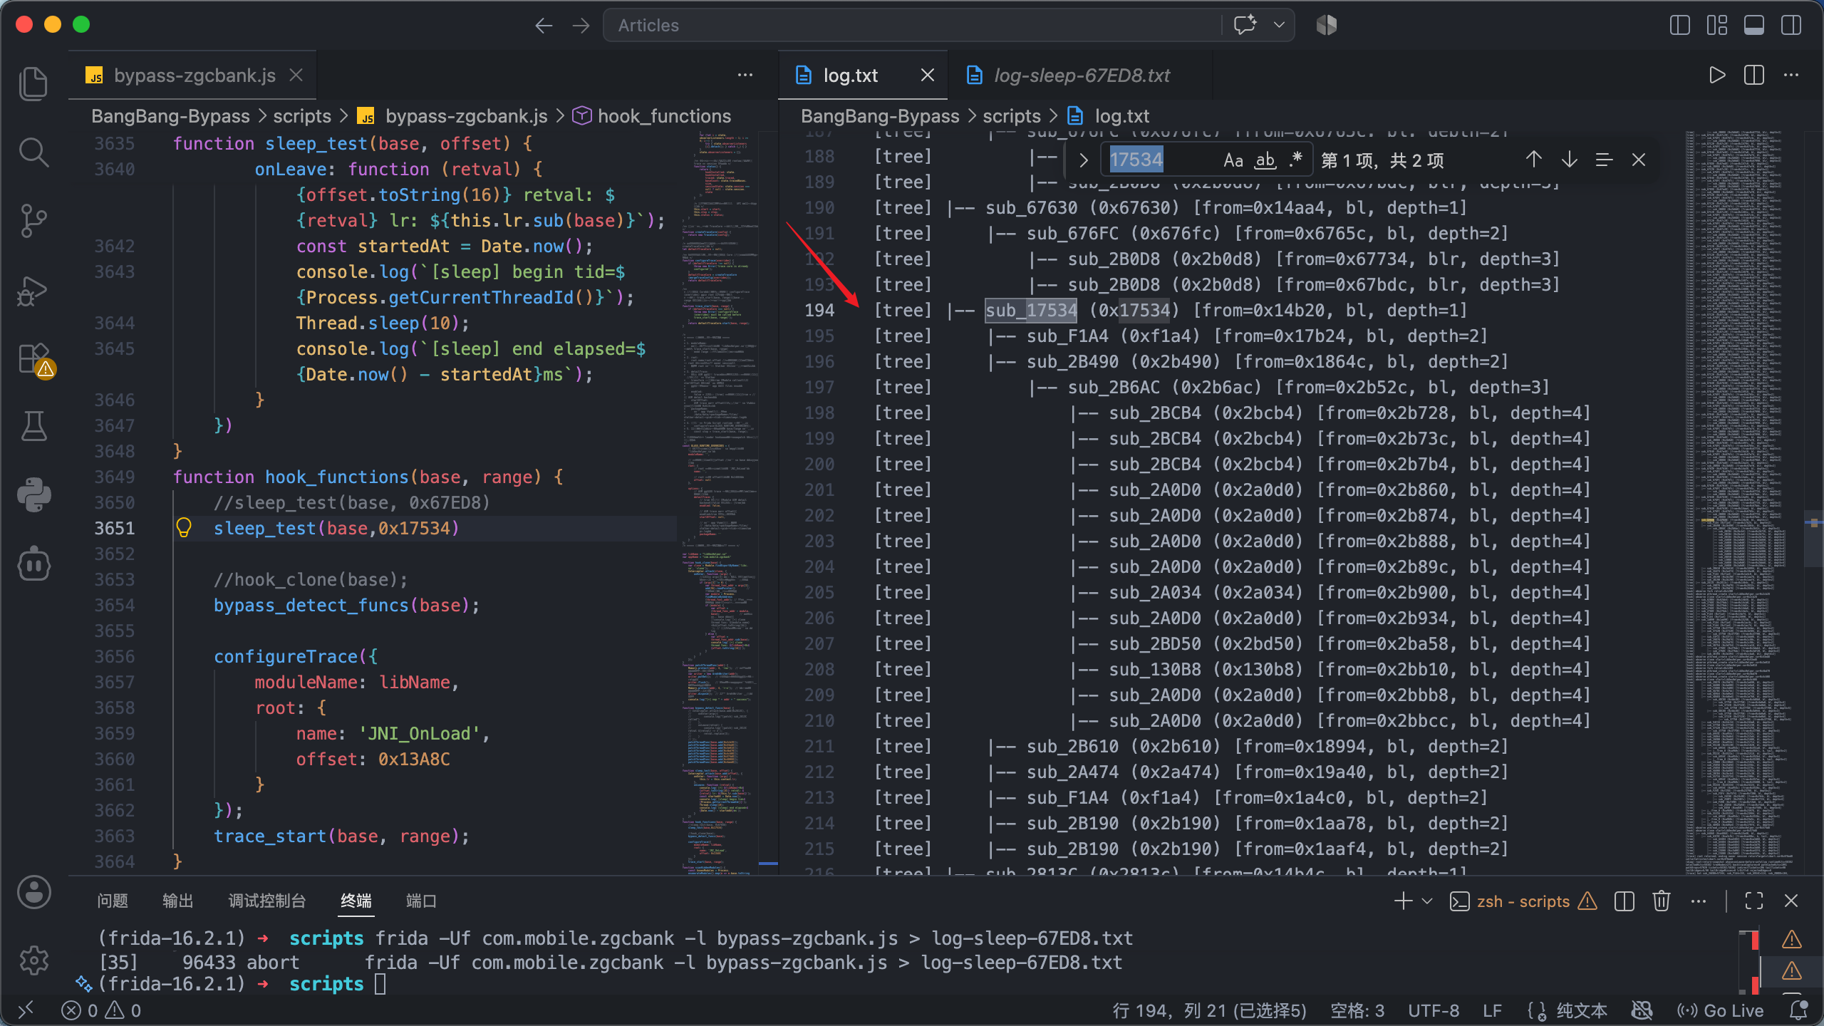Click log.txt in the right breadcrumb

click(1121, 116)
